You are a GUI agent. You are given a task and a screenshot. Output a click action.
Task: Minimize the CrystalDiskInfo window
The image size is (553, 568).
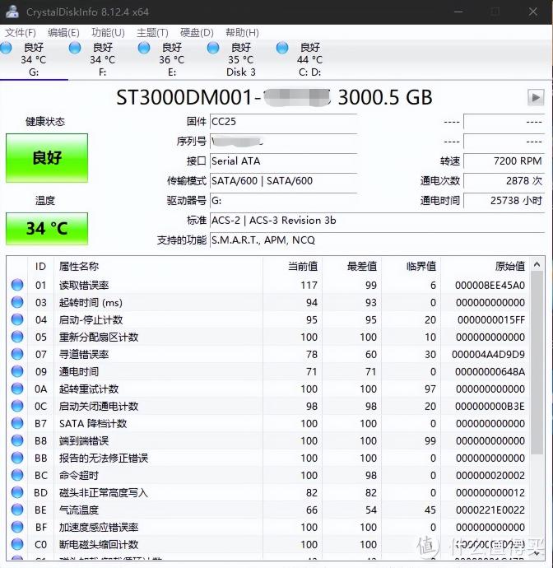pos(458,12)
